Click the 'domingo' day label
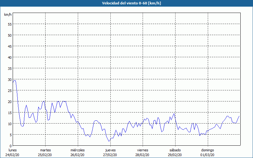253x158 pixels. (207, 150)
